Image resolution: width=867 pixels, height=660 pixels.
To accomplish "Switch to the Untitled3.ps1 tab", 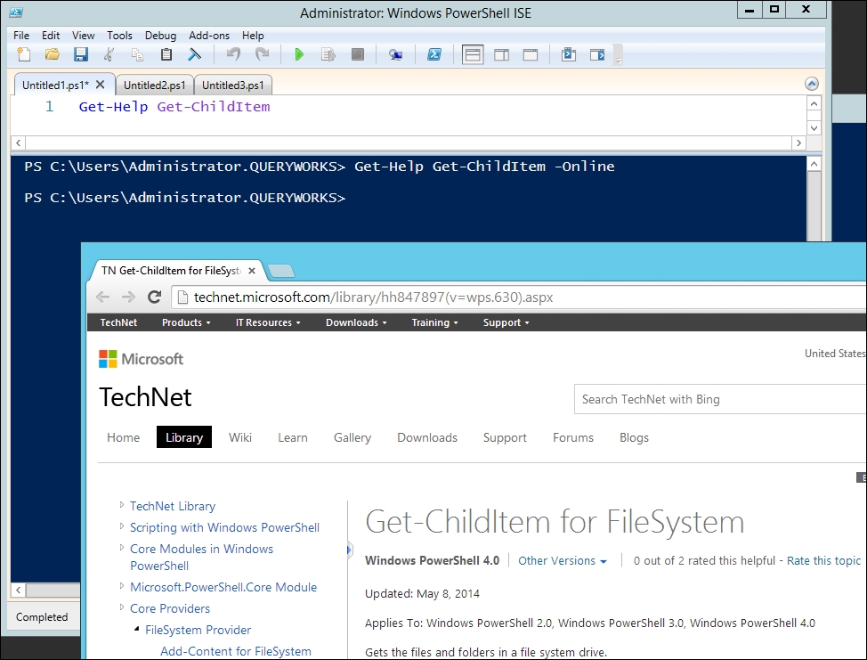I will 233,86.
